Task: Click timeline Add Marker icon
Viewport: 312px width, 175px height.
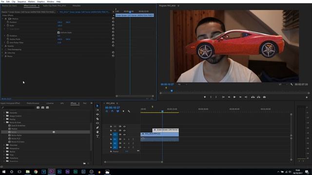Action: (x=123, y=111)
